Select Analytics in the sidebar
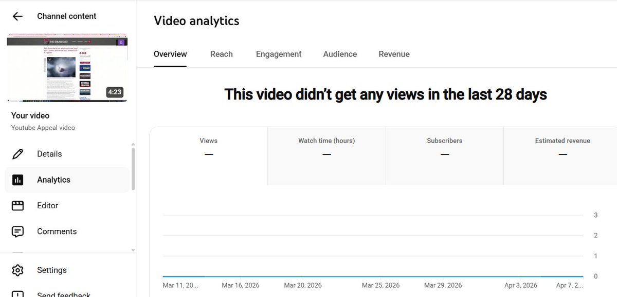This screenshot has height=297, width=617. [x=67, y=180]
